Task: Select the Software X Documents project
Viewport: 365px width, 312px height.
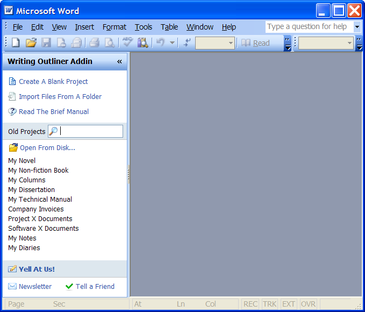Action: [44, 229]
